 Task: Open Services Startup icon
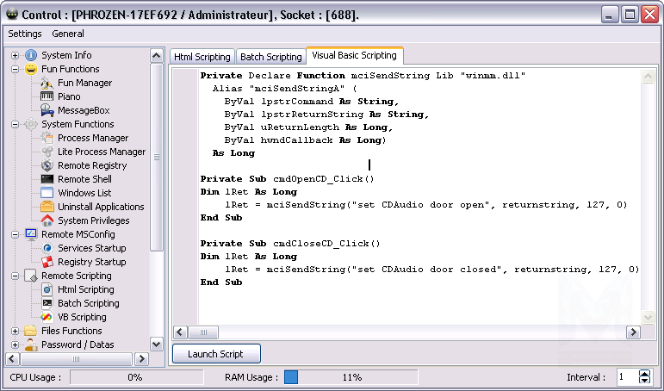(x=47, y=248)
